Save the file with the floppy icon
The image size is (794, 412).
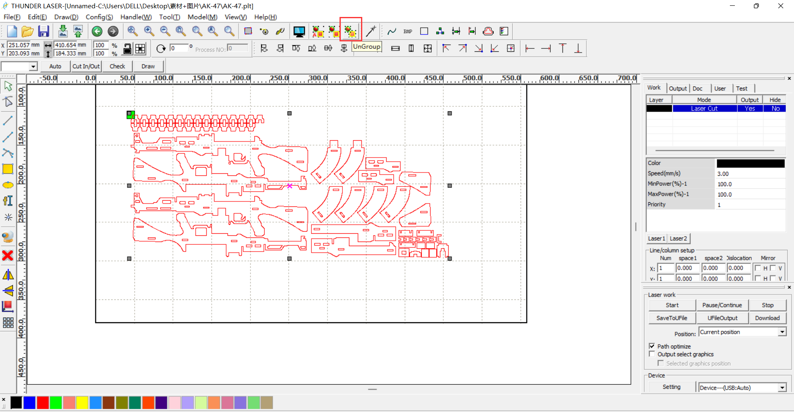coord(43,31)
